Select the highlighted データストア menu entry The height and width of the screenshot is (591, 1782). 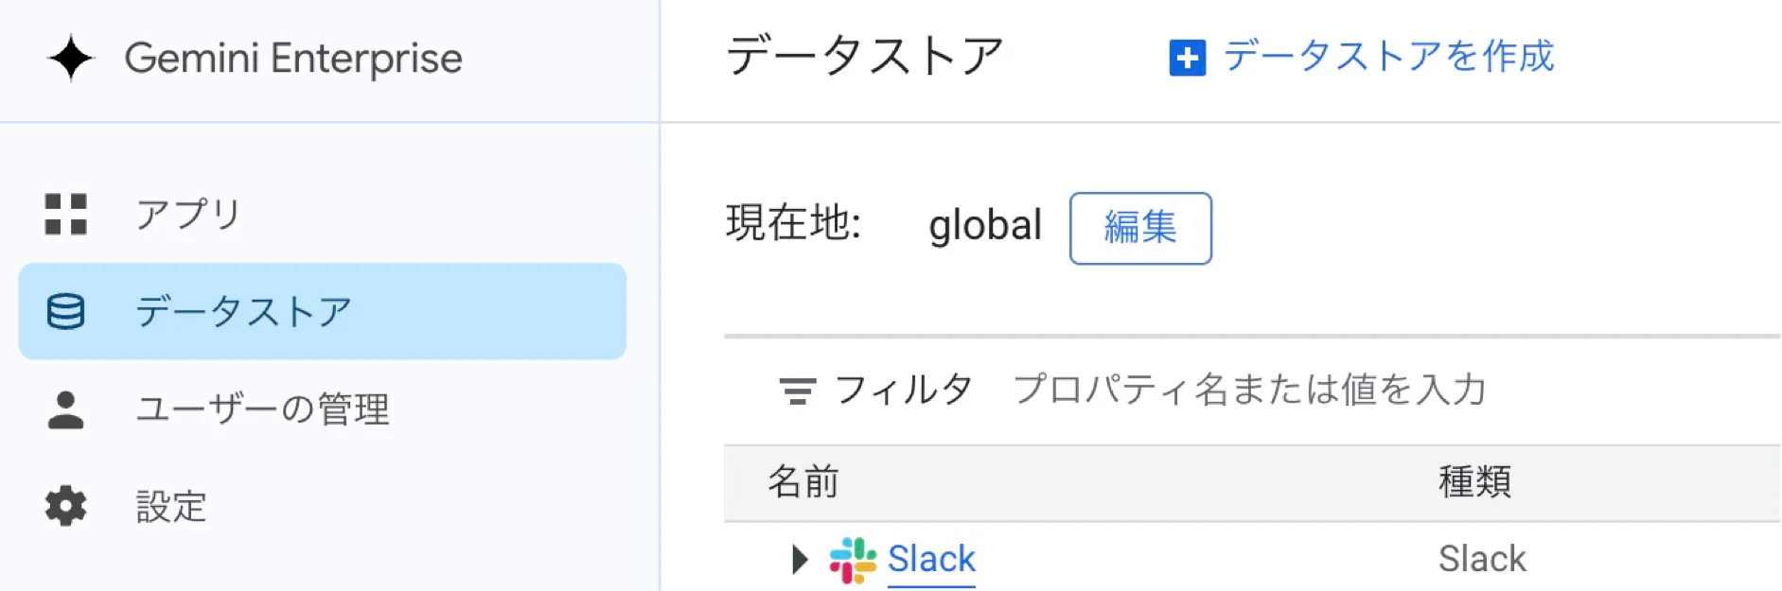click(x=244, y=310)
